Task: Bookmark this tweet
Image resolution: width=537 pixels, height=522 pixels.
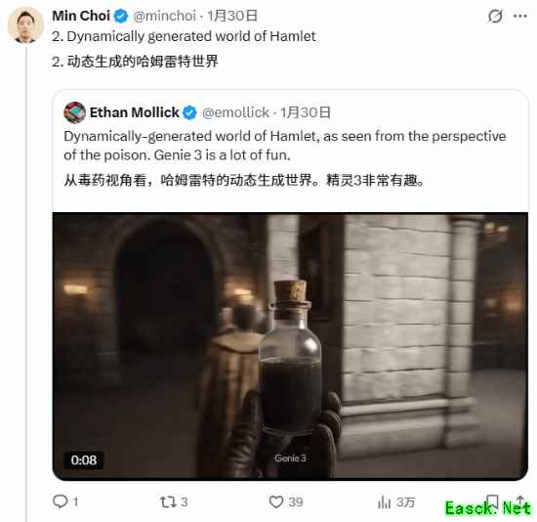Action: click(x=492, y=501)
